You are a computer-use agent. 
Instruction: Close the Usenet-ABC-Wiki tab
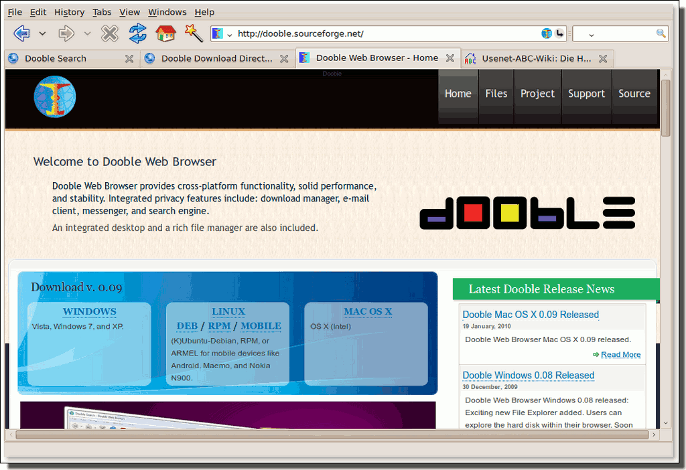click(x=603, y=59)
